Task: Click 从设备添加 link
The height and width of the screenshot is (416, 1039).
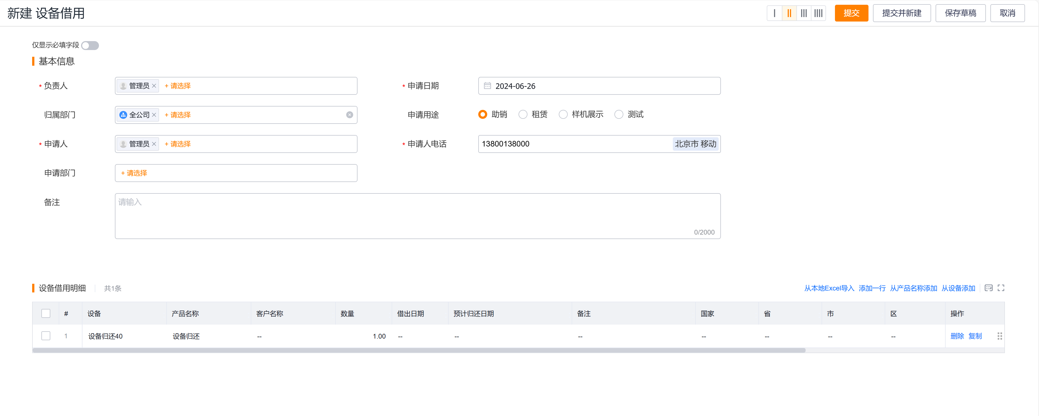Action: [x=958, y=288]
